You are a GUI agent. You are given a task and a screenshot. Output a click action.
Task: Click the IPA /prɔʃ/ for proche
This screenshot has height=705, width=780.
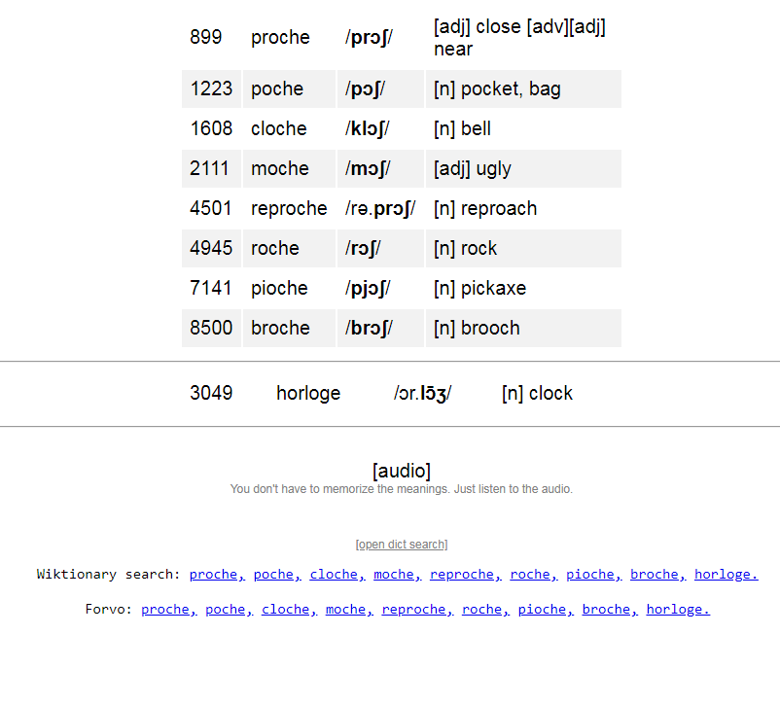coord(369,38)
